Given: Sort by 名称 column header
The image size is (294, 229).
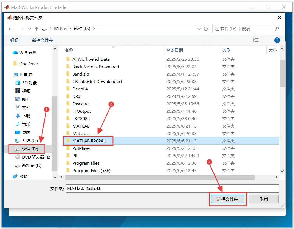Looking at the screenshot, I should [x=69, y=50].
